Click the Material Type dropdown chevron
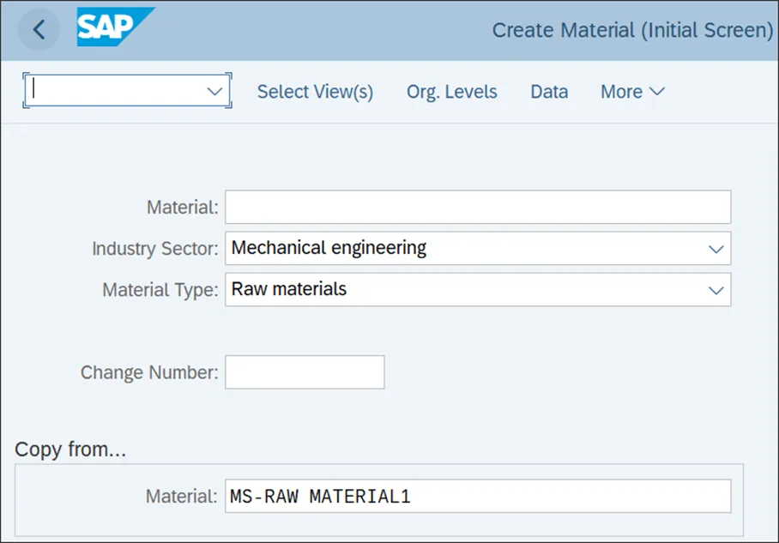Viewport: 779px width, 543px height. pyautogui.click(x=716, y=290)
